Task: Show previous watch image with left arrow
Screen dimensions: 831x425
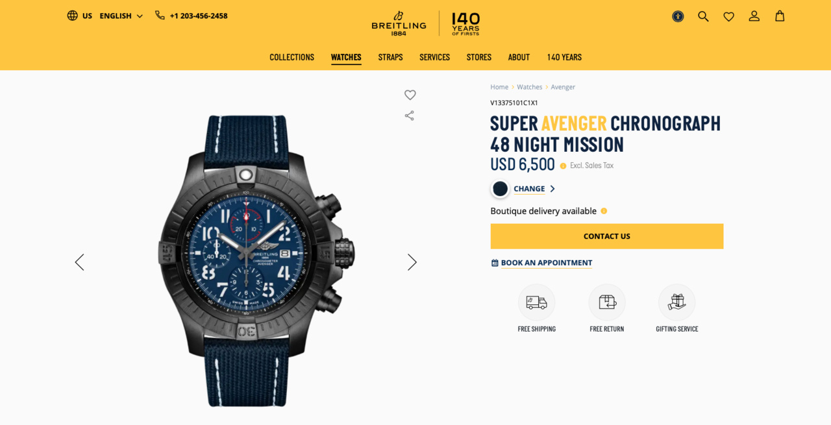Action: click(x=79, y=262)
